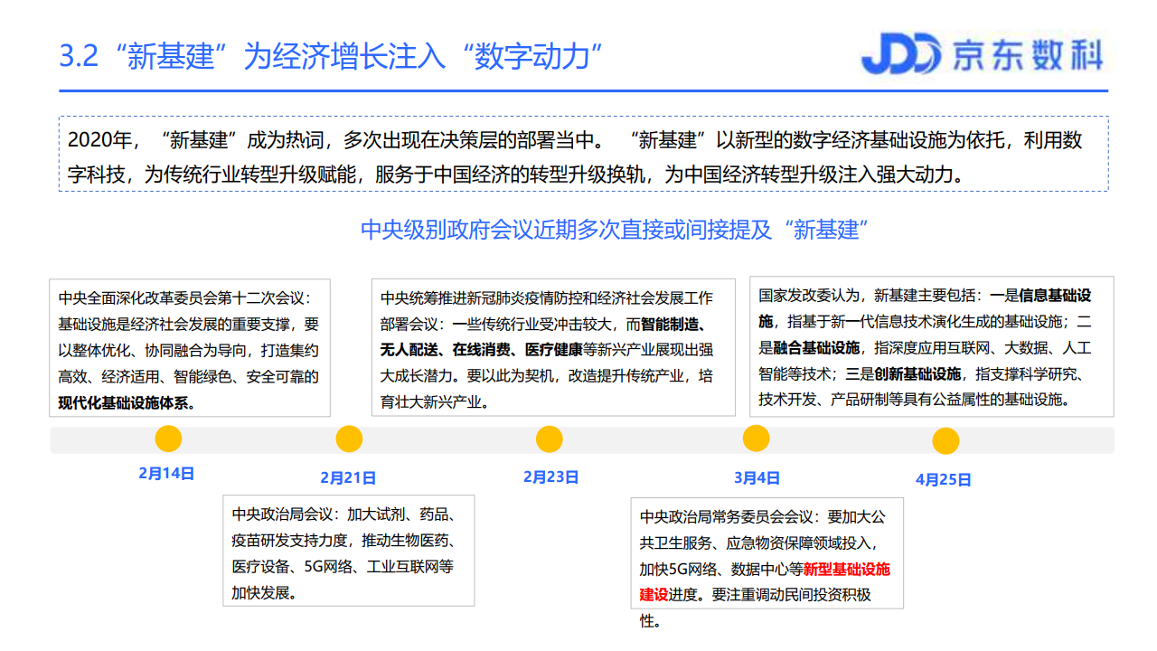Select the timeline dot above 2月21日

(349, 439)
